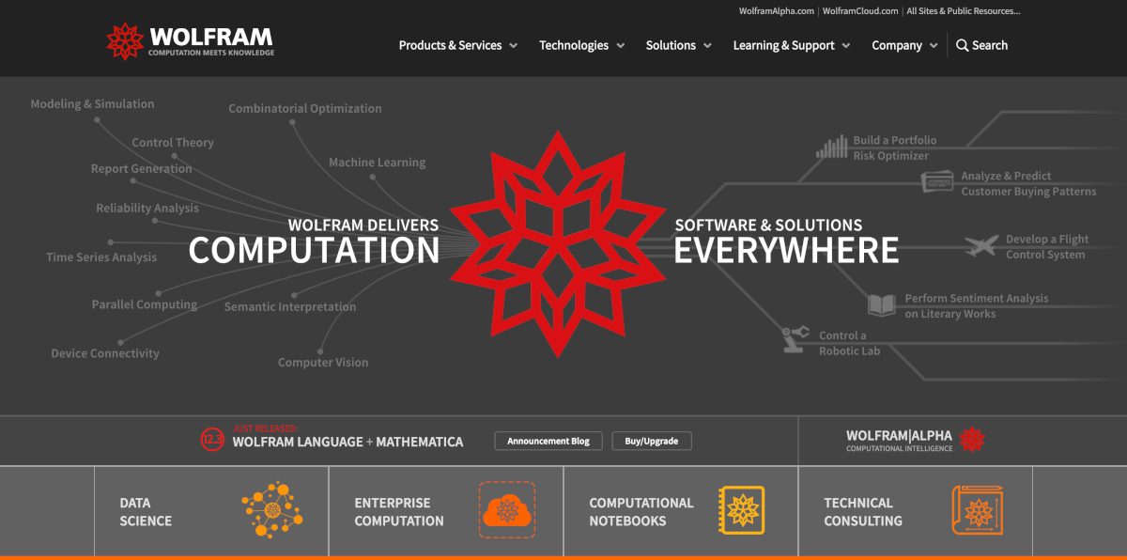Click the Machine Learning label

pyautogui.click(x=377, y=163)
